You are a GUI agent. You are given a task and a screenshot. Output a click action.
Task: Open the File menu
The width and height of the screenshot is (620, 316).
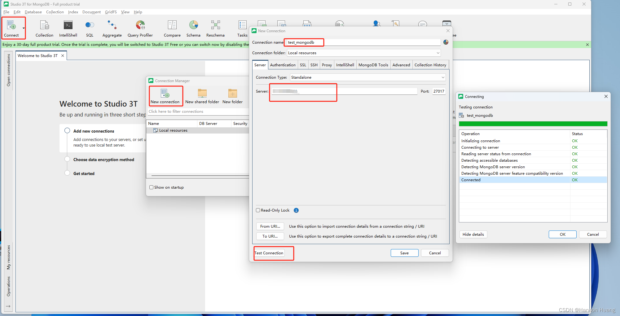tap(6, 12)
